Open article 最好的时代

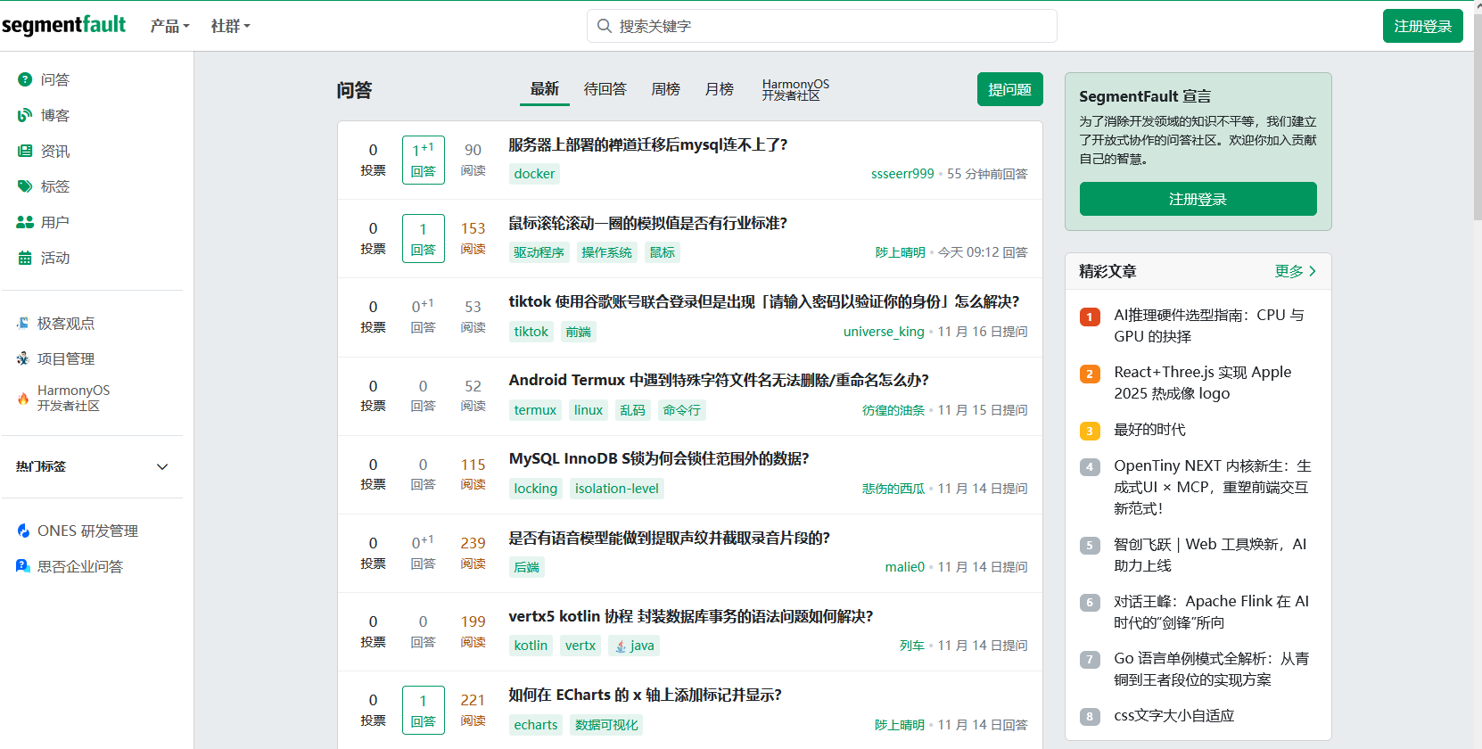(x=1149, y=430)
